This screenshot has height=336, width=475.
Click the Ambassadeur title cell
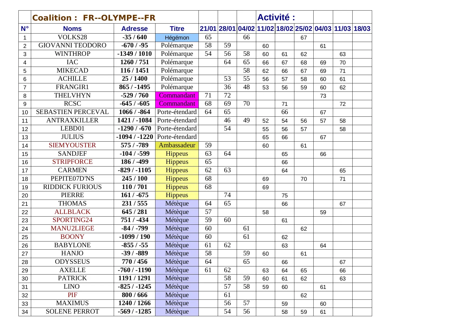pos(177,145)
